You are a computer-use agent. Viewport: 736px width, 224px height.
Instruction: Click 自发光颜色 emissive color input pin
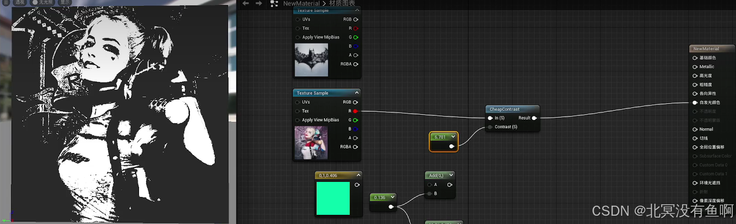[695, 103]
